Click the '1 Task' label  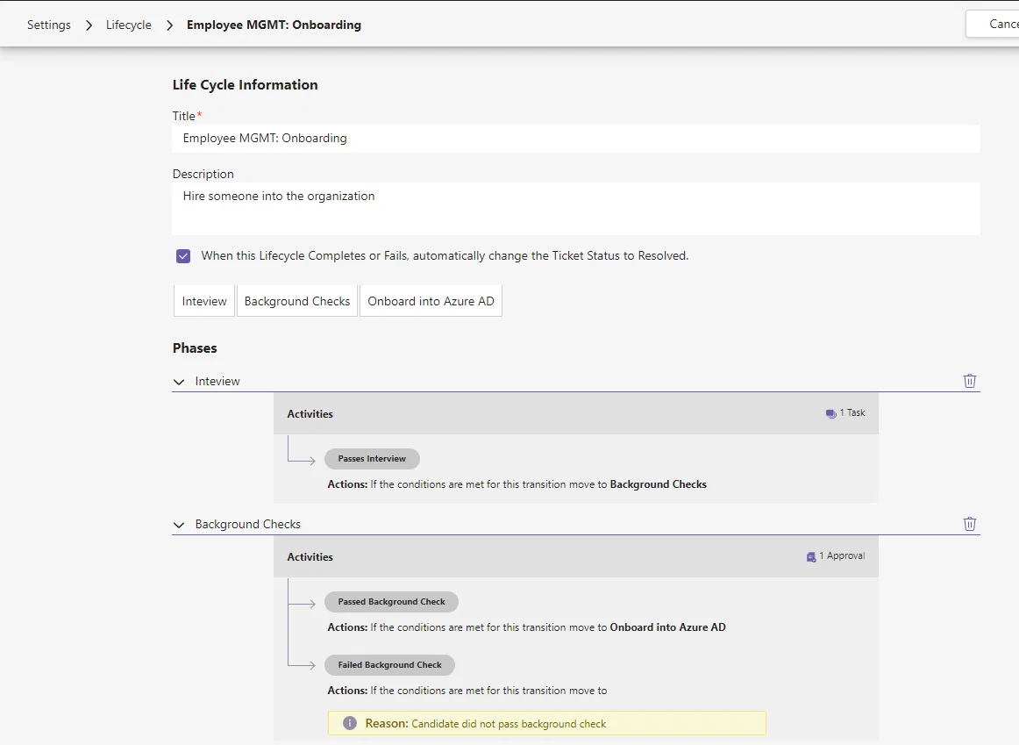coord(852,412)
